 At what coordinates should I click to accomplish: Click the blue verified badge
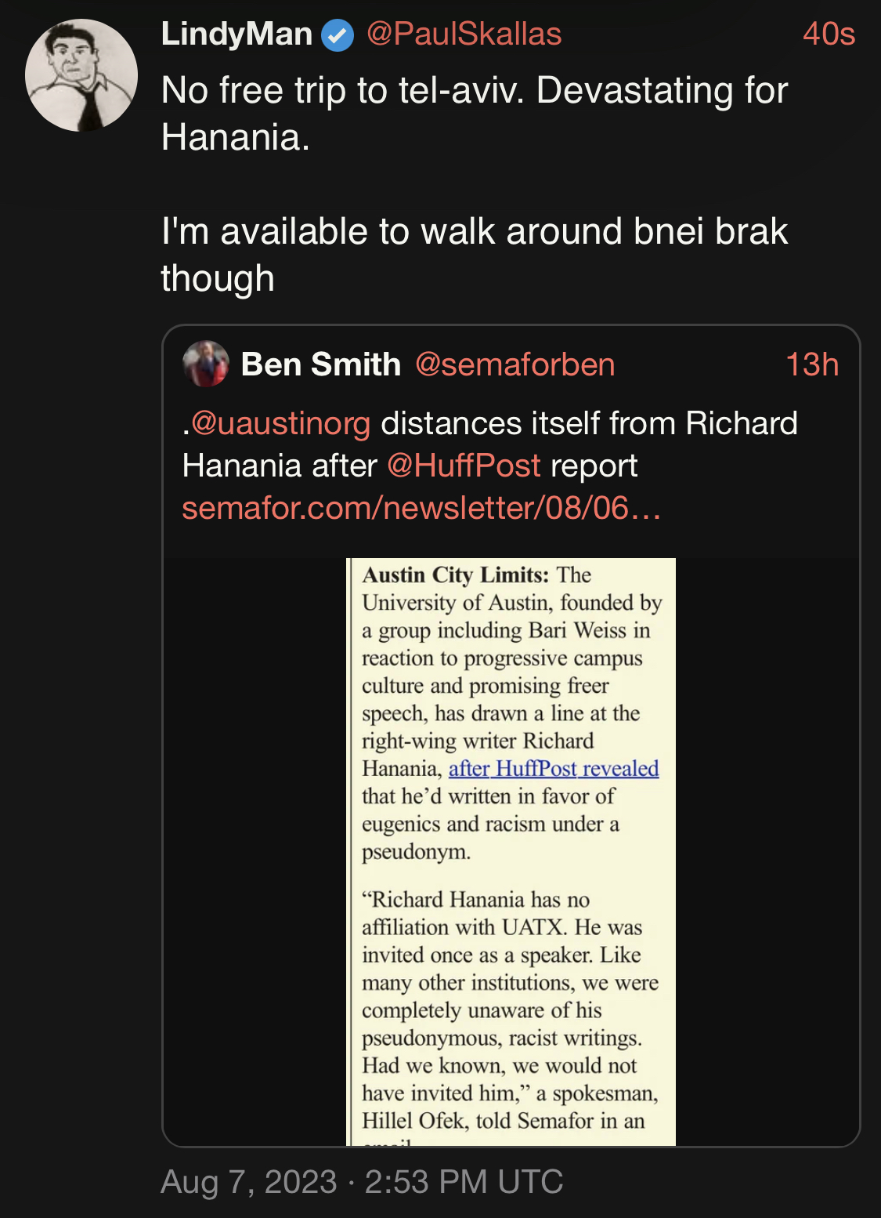click(x=338, y=35)
